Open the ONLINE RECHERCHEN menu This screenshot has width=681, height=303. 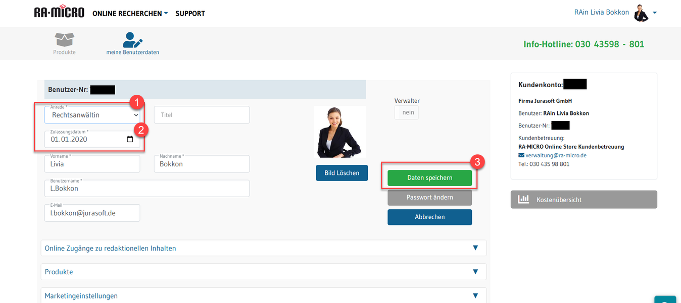(130, 14)
